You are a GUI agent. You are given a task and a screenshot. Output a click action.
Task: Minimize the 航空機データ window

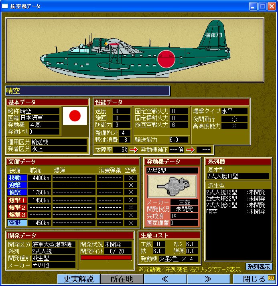pyautogui.click(x=253, y=6)
